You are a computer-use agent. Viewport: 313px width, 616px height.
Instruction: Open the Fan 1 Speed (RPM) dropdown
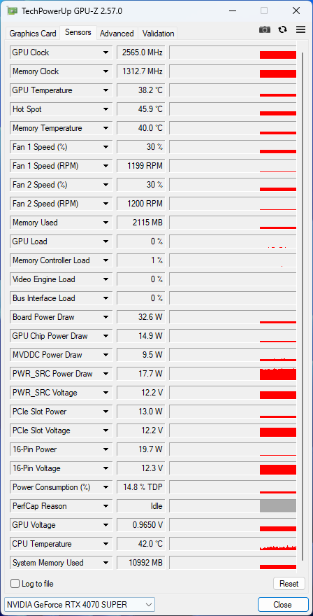[x=105, y=166]
